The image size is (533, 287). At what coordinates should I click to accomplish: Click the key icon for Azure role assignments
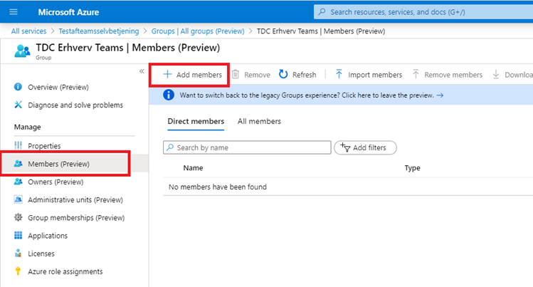[x=18, y=271]
